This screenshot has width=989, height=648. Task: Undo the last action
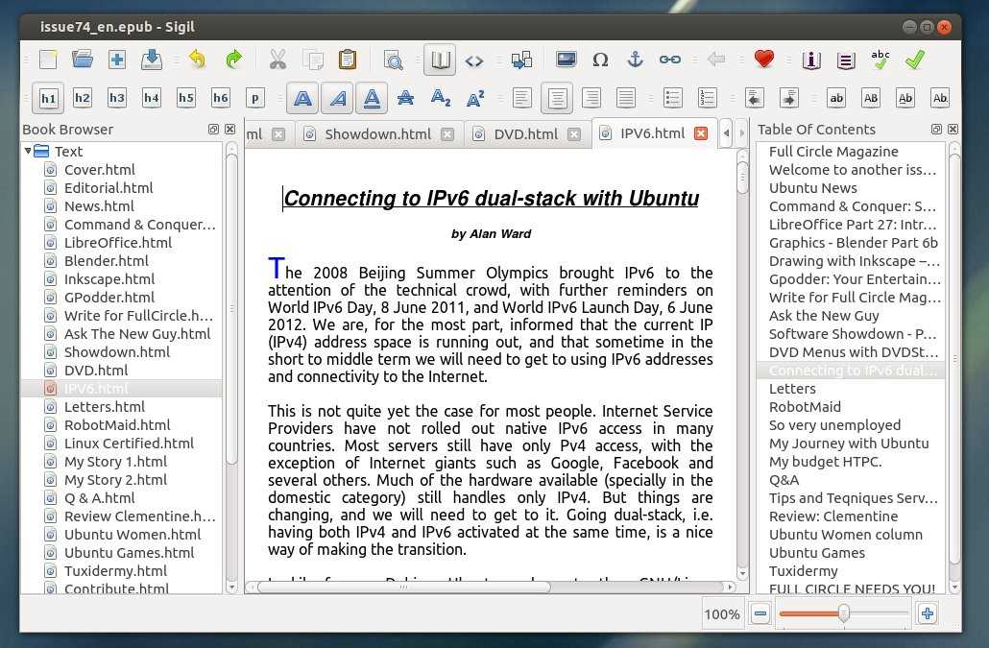(x=198, y=60)
